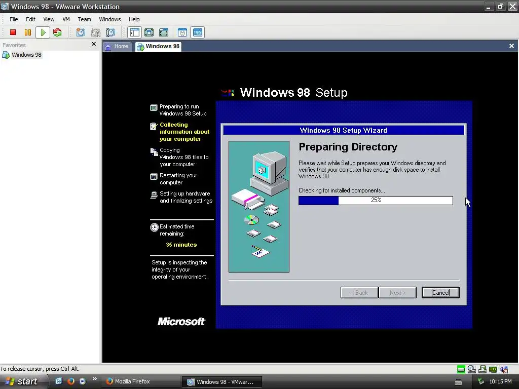Image resolution: width=519 pixels, height=389 pixels.
Task: Toggle the sidebar view toolbar icon
Action: click(134, 32)
